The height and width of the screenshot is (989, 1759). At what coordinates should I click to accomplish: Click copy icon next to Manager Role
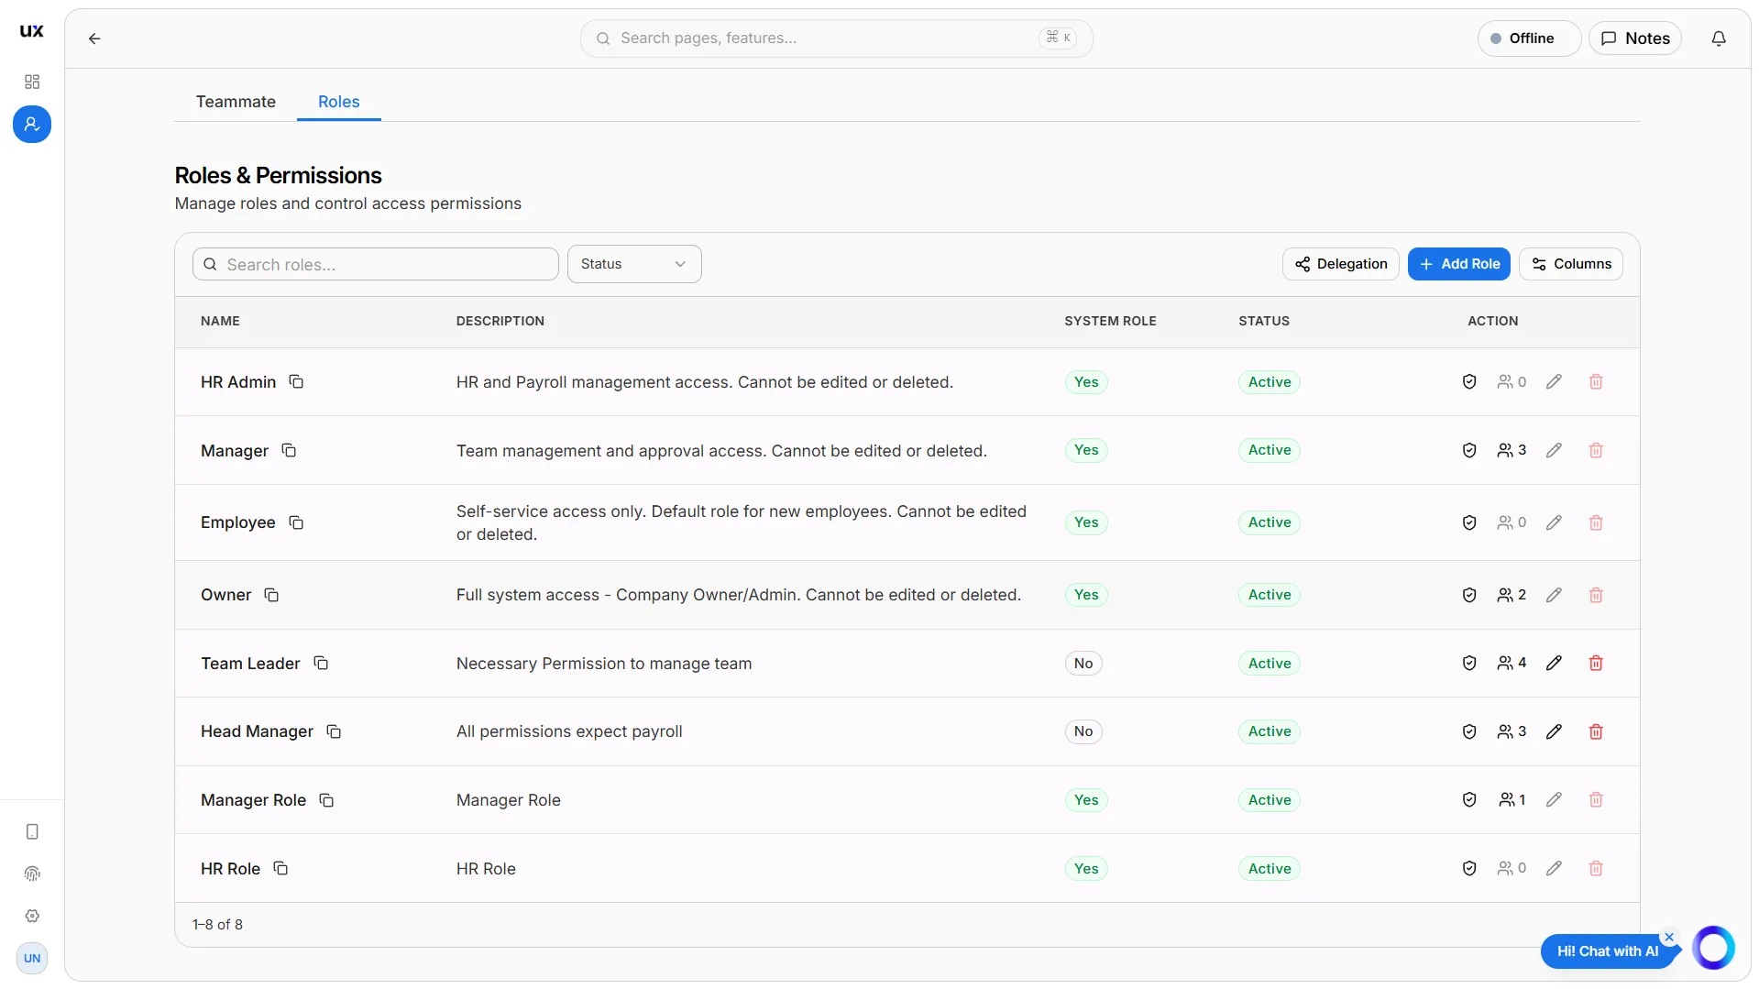[326, 800]
